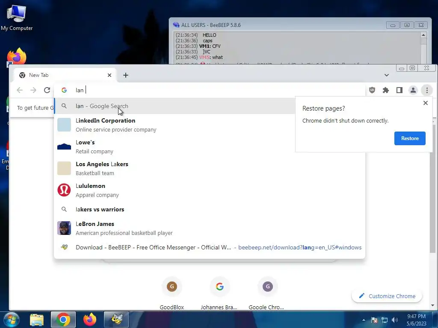438x328 pixels.
Task: Click the Chrome reload button
Action: 47,90
